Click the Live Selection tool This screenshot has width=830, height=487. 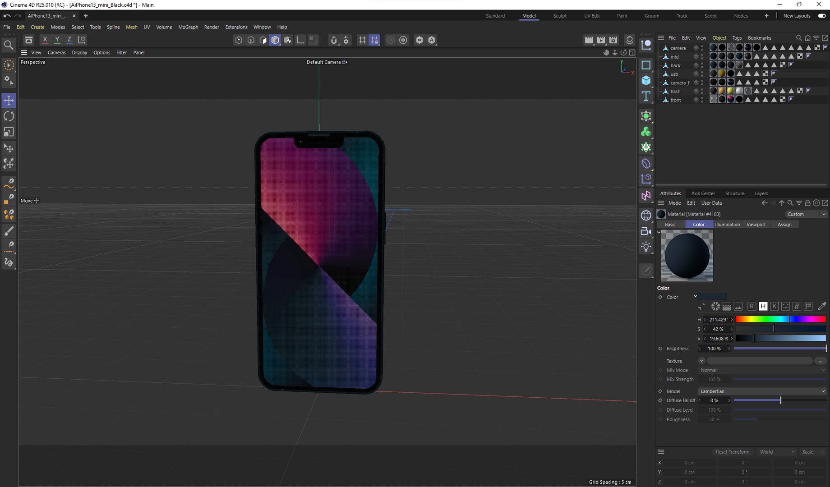click(x=9, y=65)
